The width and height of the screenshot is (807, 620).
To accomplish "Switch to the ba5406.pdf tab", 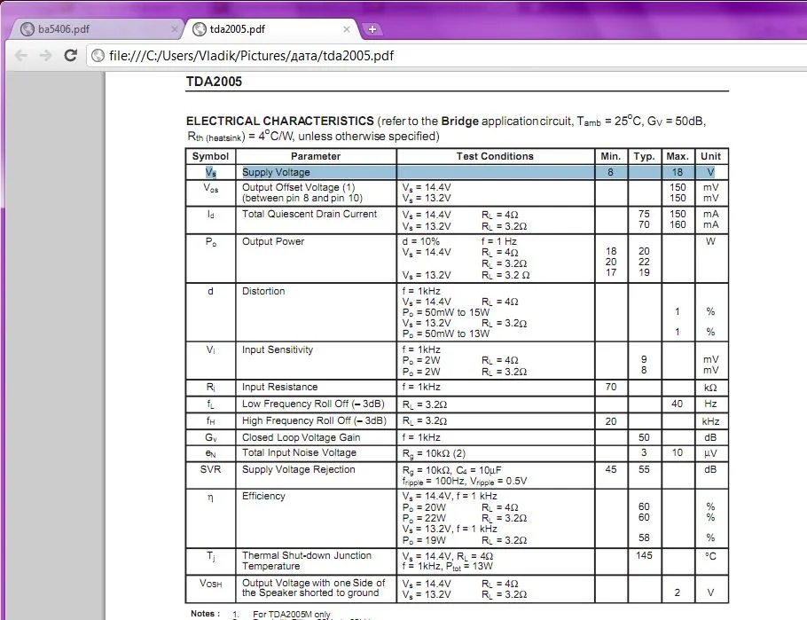I will pyautogui.click(x=63, y=29).
